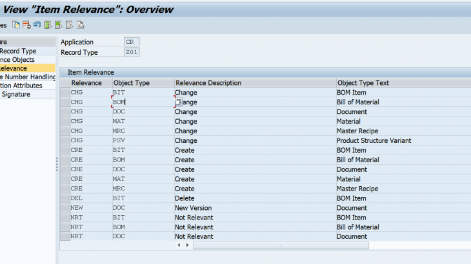This screenshot has width=471, height=264.
Task: Click the Relevance column header
Action: (91, 82)
